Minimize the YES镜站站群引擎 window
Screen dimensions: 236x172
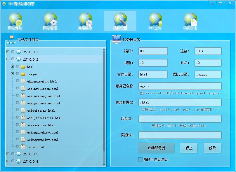pos(213,3)
